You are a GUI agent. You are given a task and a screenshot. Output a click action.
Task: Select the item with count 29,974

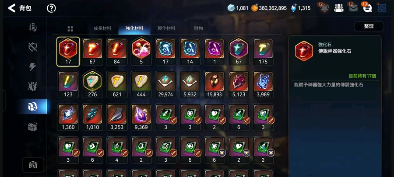point(165,84)
